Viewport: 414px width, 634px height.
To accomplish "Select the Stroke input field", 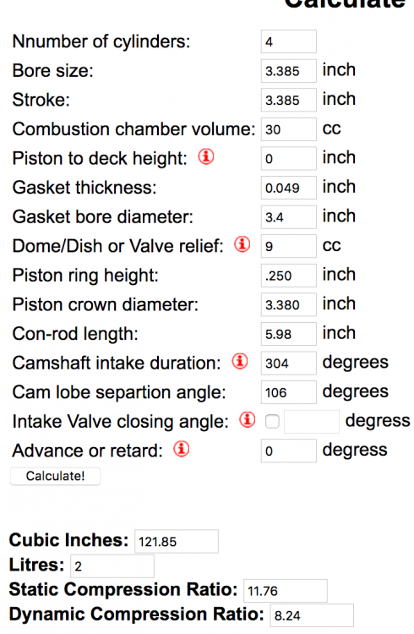I will point(289,100).
